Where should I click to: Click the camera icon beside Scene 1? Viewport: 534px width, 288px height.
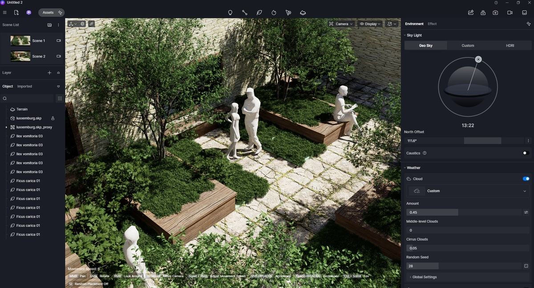[x=59, y=40]
